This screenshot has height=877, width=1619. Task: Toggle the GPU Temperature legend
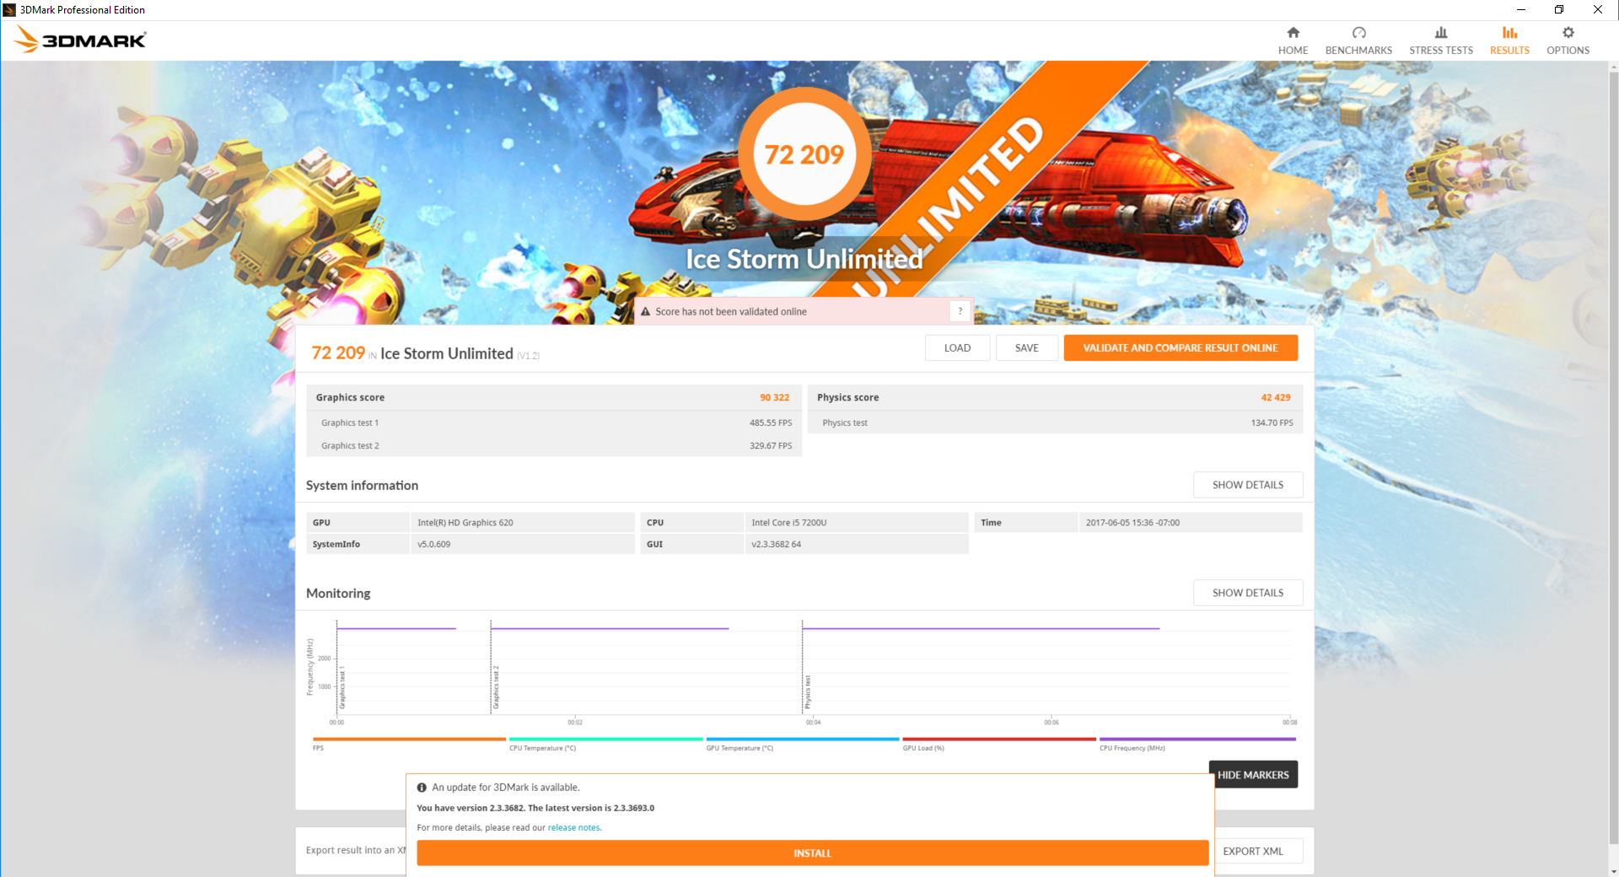803,743
